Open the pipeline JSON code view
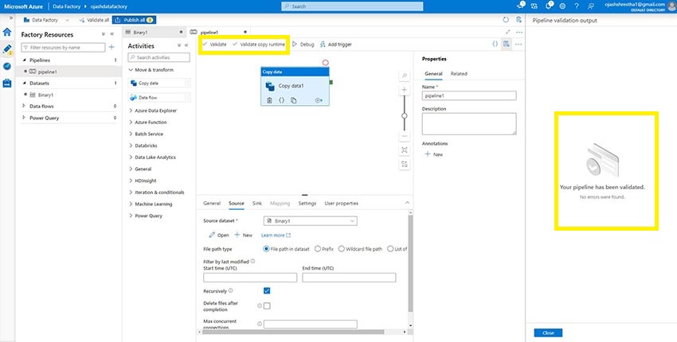This screenshot has width=677, height=342. (x=495, y=44)
